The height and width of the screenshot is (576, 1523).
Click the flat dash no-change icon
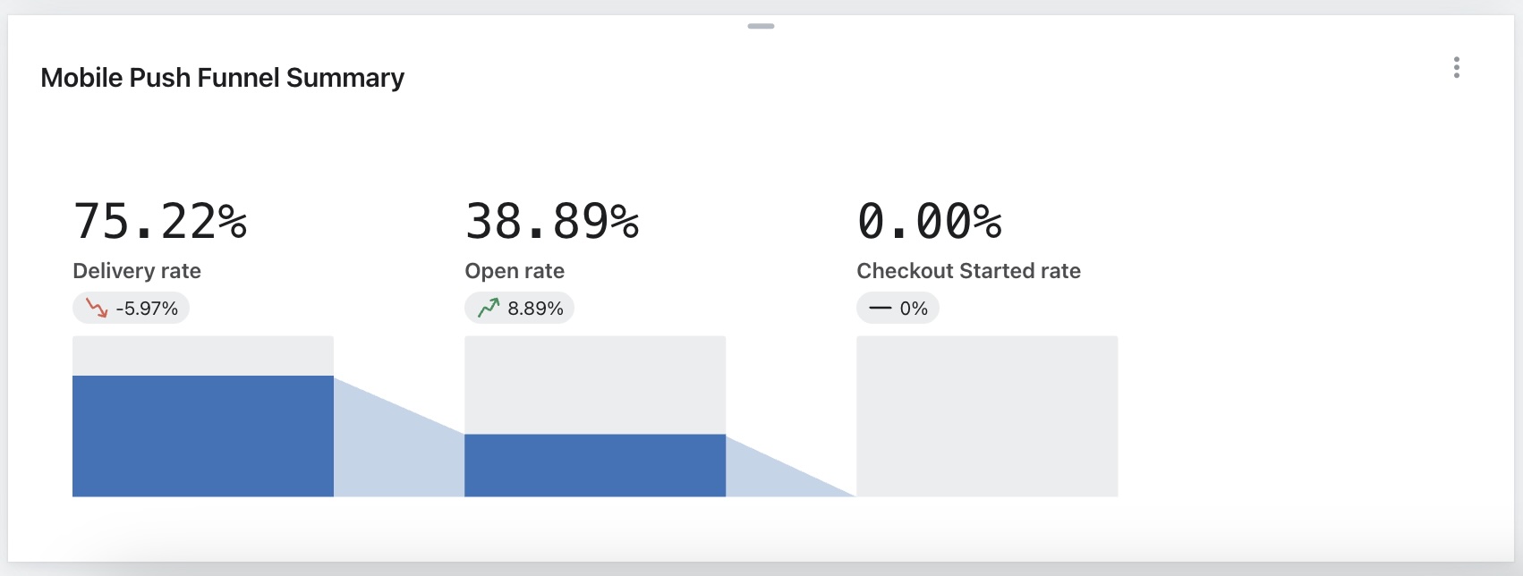tap(881, 309)
